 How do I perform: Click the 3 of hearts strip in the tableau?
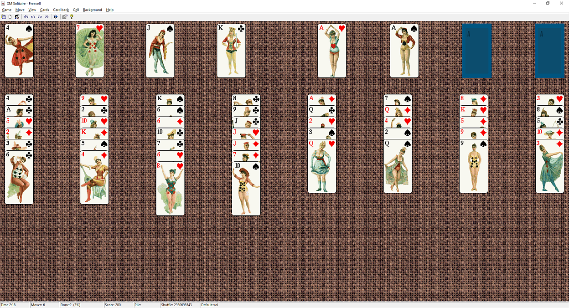(550, 100)
